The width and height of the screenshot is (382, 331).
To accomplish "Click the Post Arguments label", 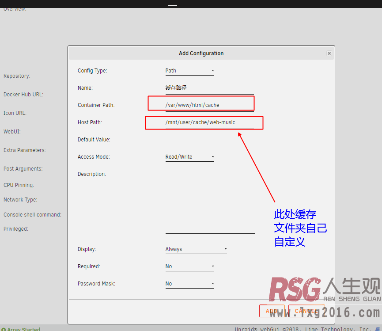I will 23,169.
